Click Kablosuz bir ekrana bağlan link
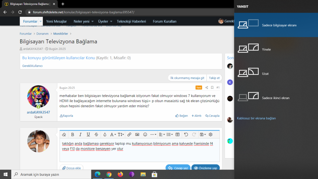The image size is (318, 179). 256,118
